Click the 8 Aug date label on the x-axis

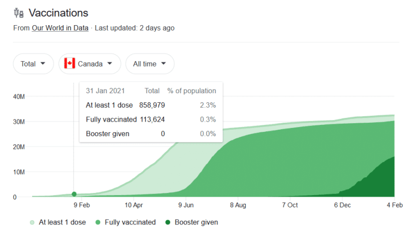[x=238, y=205]
